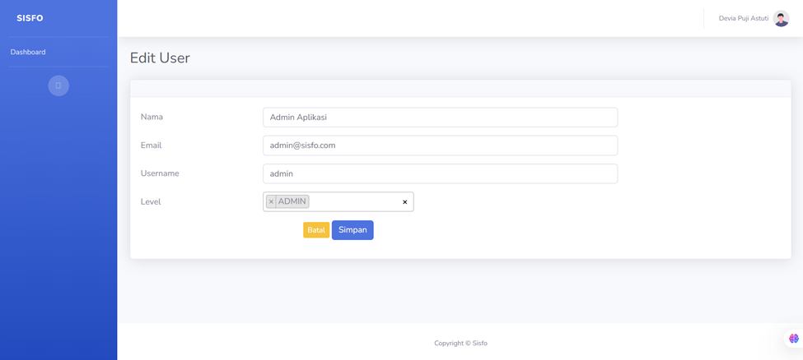Click the Email field with admin@sisfo.com
The height and width of the screenshot is (360, 803).
[440, 145]
